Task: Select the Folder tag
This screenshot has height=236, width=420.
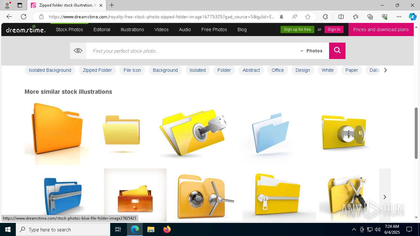Action: pos(224,70)
